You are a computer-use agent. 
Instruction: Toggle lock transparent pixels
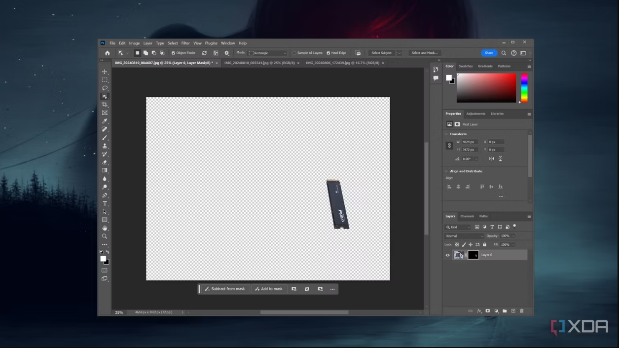(x=457, y=244)
